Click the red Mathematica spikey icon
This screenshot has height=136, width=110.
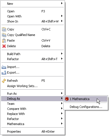click(x=67, y=99)
